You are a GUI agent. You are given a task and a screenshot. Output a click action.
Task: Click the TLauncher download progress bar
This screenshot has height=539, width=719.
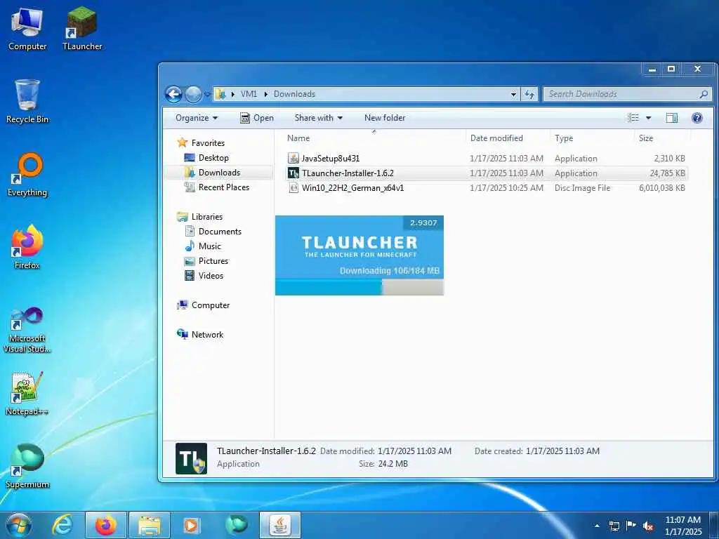pyautogui.click(x=359, y=287)
